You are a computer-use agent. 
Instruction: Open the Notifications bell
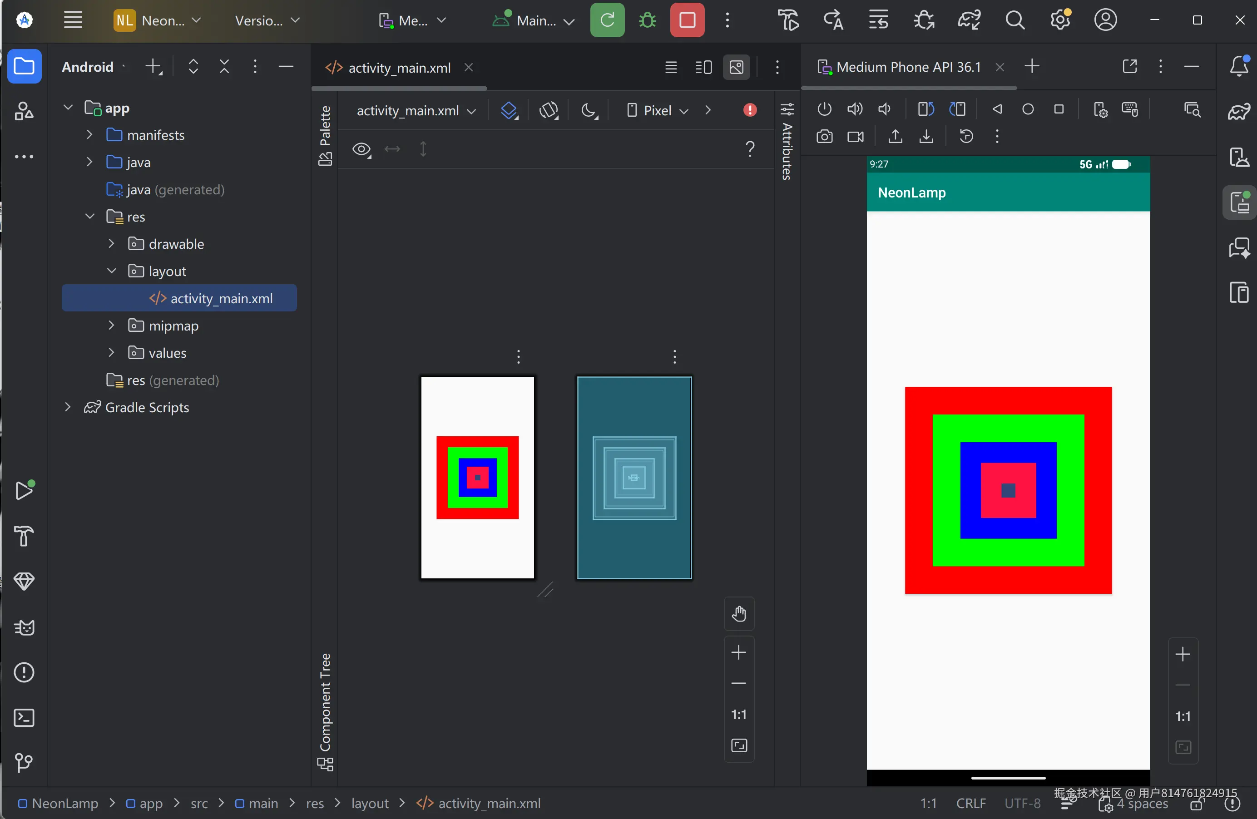(1239, 67)
